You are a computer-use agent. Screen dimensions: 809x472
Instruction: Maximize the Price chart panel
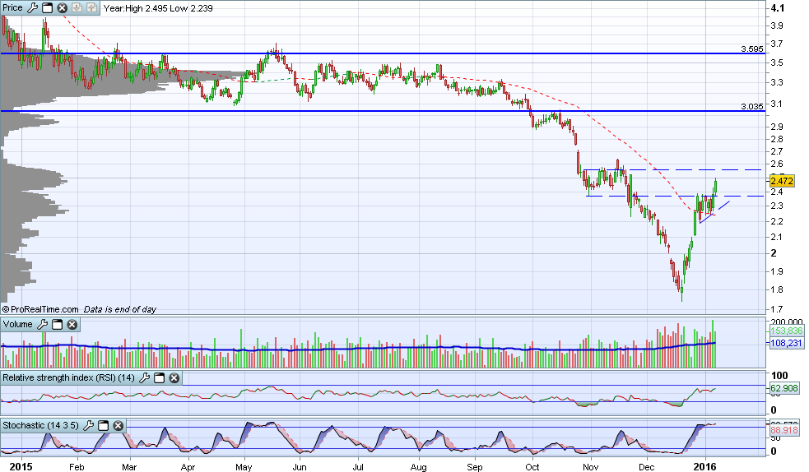[47, 7]
